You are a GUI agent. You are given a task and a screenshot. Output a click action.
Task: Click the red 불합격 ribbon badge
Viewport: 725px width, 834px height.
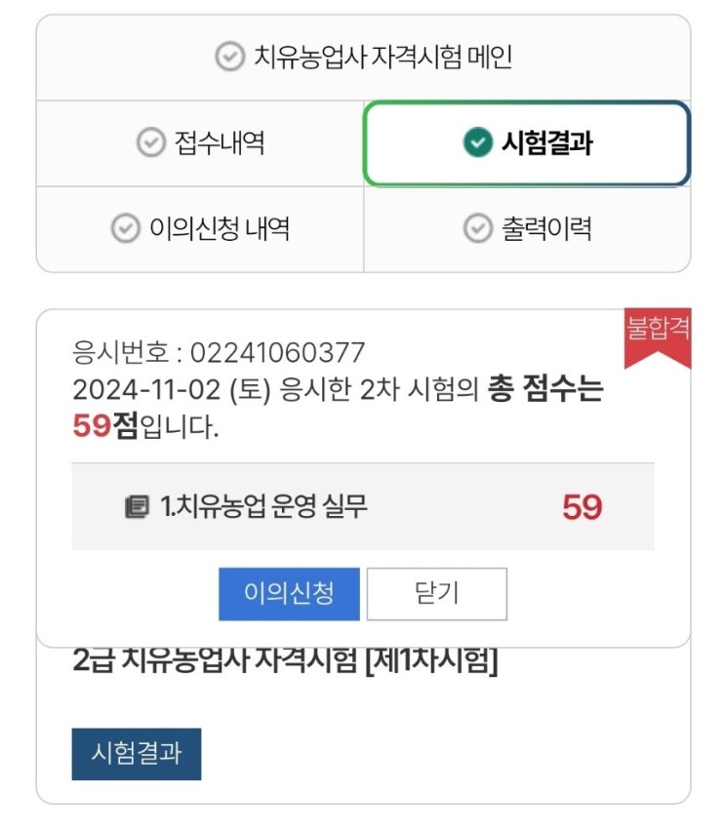(x=658, y=333)
